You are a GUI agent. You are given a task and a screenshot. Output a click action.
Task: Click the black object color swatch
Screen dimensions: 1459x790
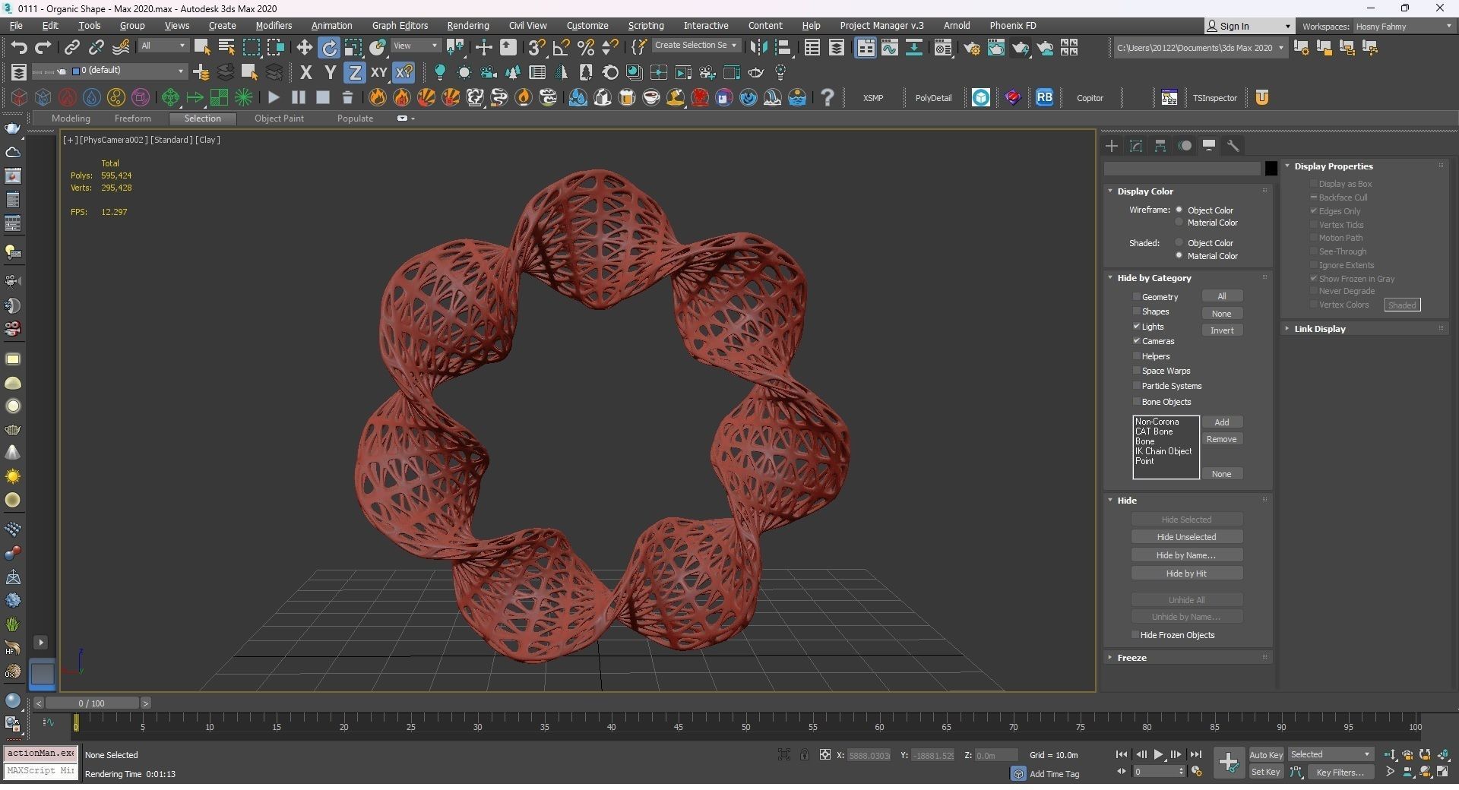[1271, 169]
